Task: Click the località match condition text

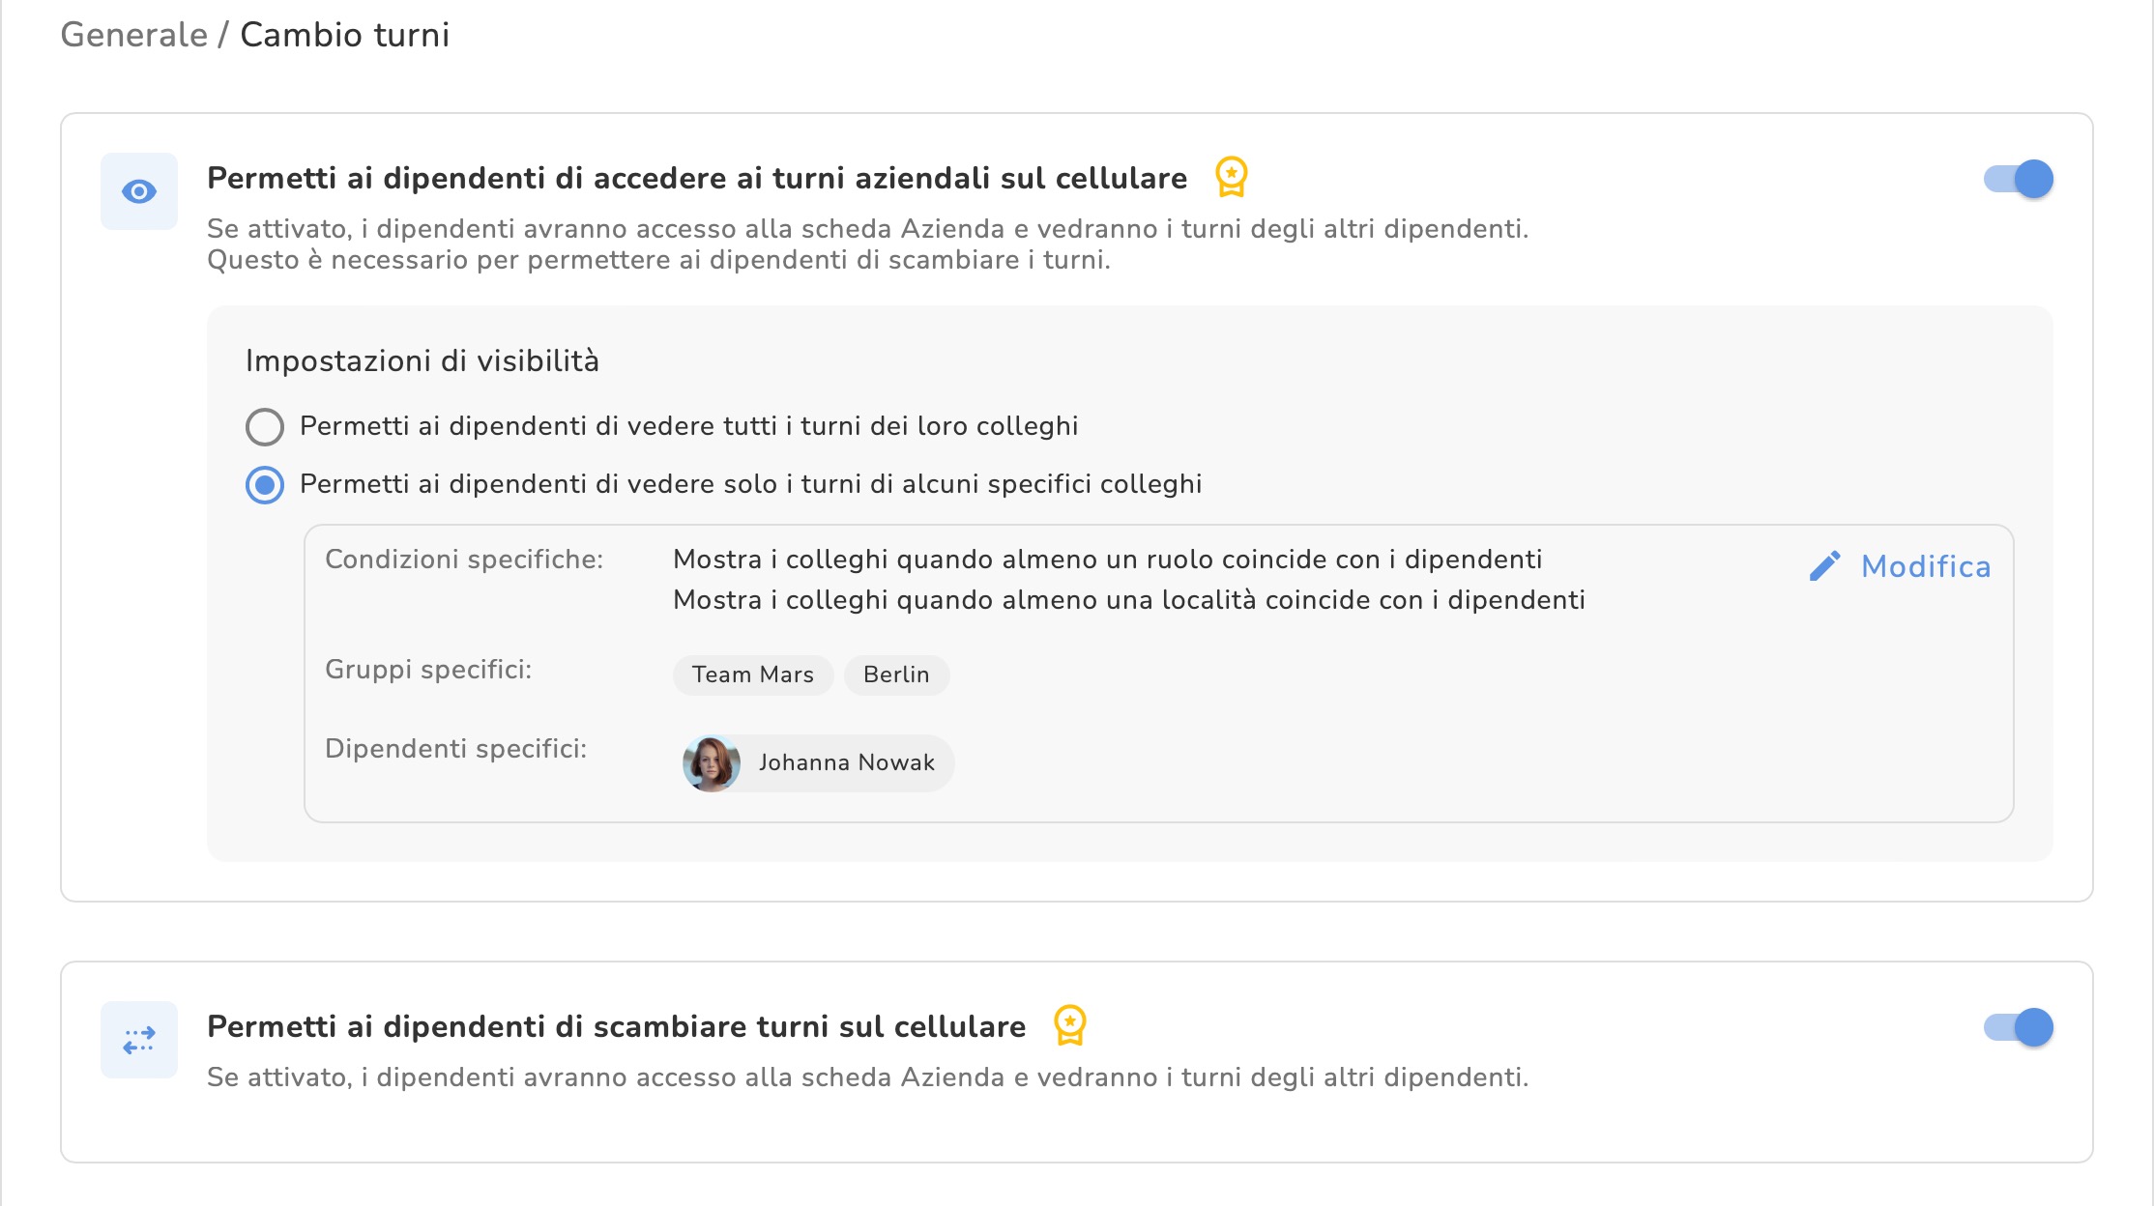Action: pos(1128,600)
